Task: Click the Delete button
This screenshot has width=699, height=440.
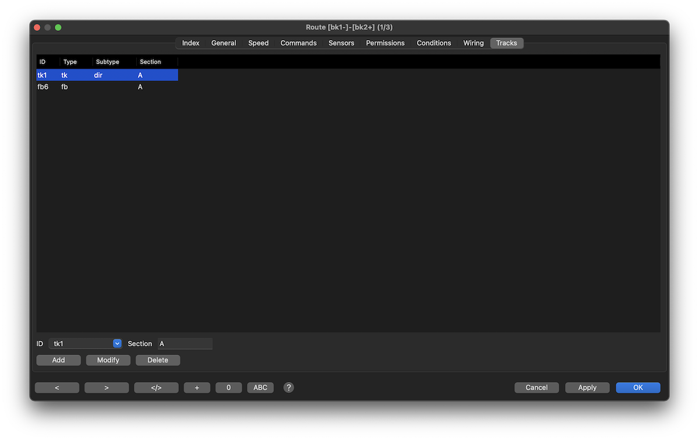Action: 158,360
